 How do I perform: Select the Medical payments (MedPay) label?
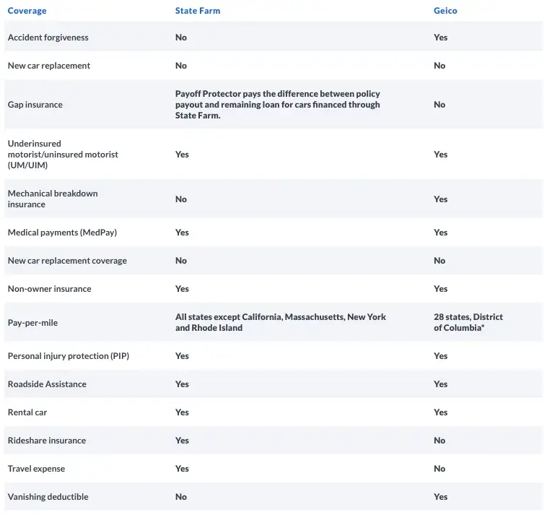pos(62,233)
